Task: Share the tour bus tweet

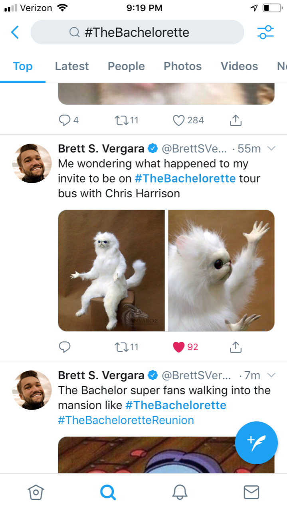Action: tap(236, 347)
